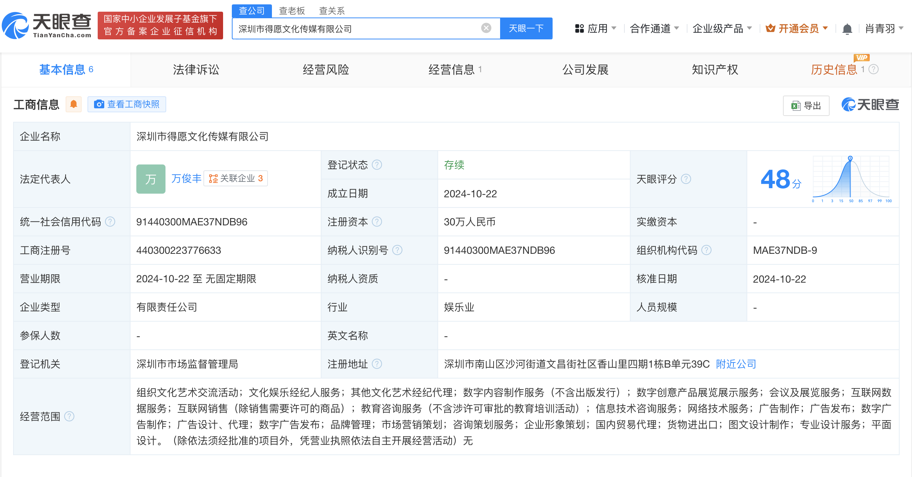Click the 30万人民币 registered capital value
The height and width of the screenshot is (477, 912).
[x=469, y=222]
